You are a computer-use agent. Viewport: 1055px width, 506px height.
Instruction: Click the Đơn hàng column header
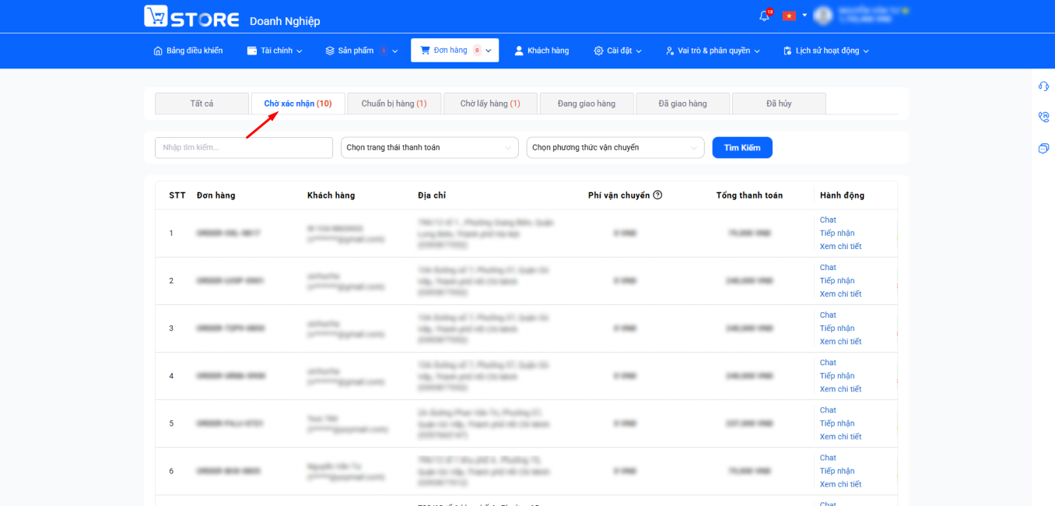tap(216, 195)
